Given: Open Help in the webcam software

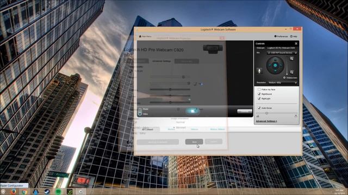Looking at the screenshot, I should coord(294,36).
